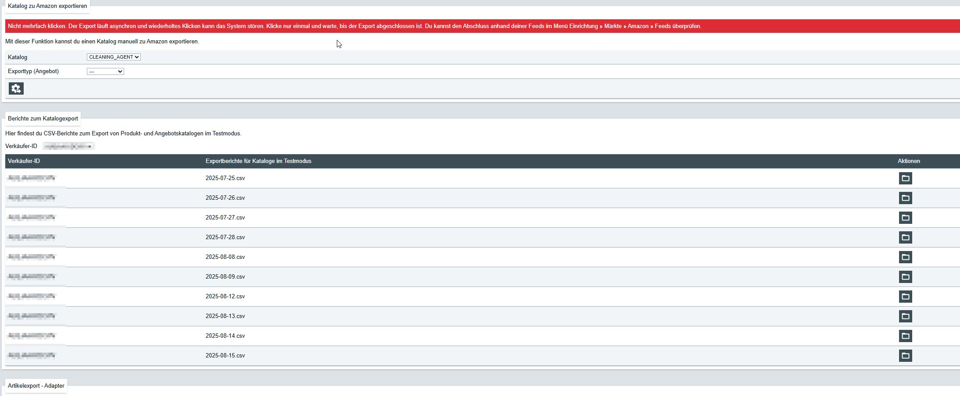Screen dimensions: 960x396
Task: Open the Artikelexport - Adapter tab
Action: (36, 386)
